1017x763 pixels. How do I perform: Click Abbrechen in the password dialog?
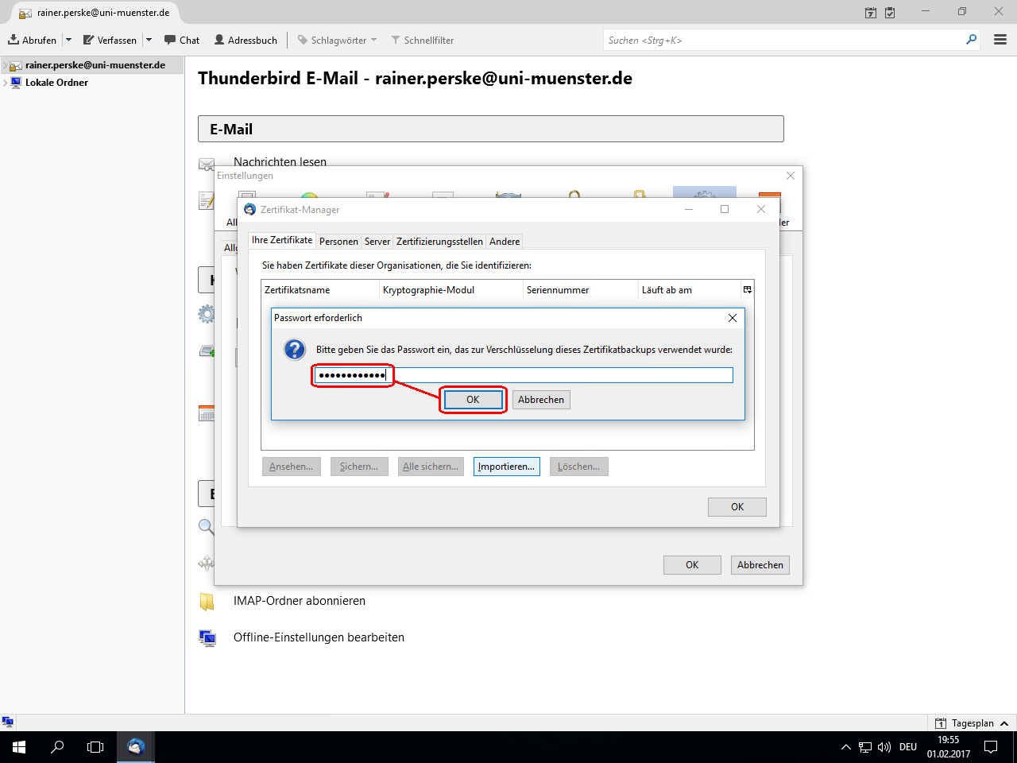click(x=541, y=400)
